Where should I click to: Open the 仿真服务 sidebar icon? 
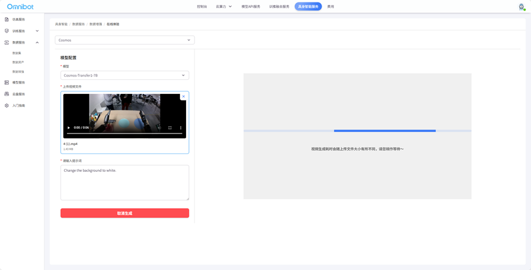coord(6,19)
